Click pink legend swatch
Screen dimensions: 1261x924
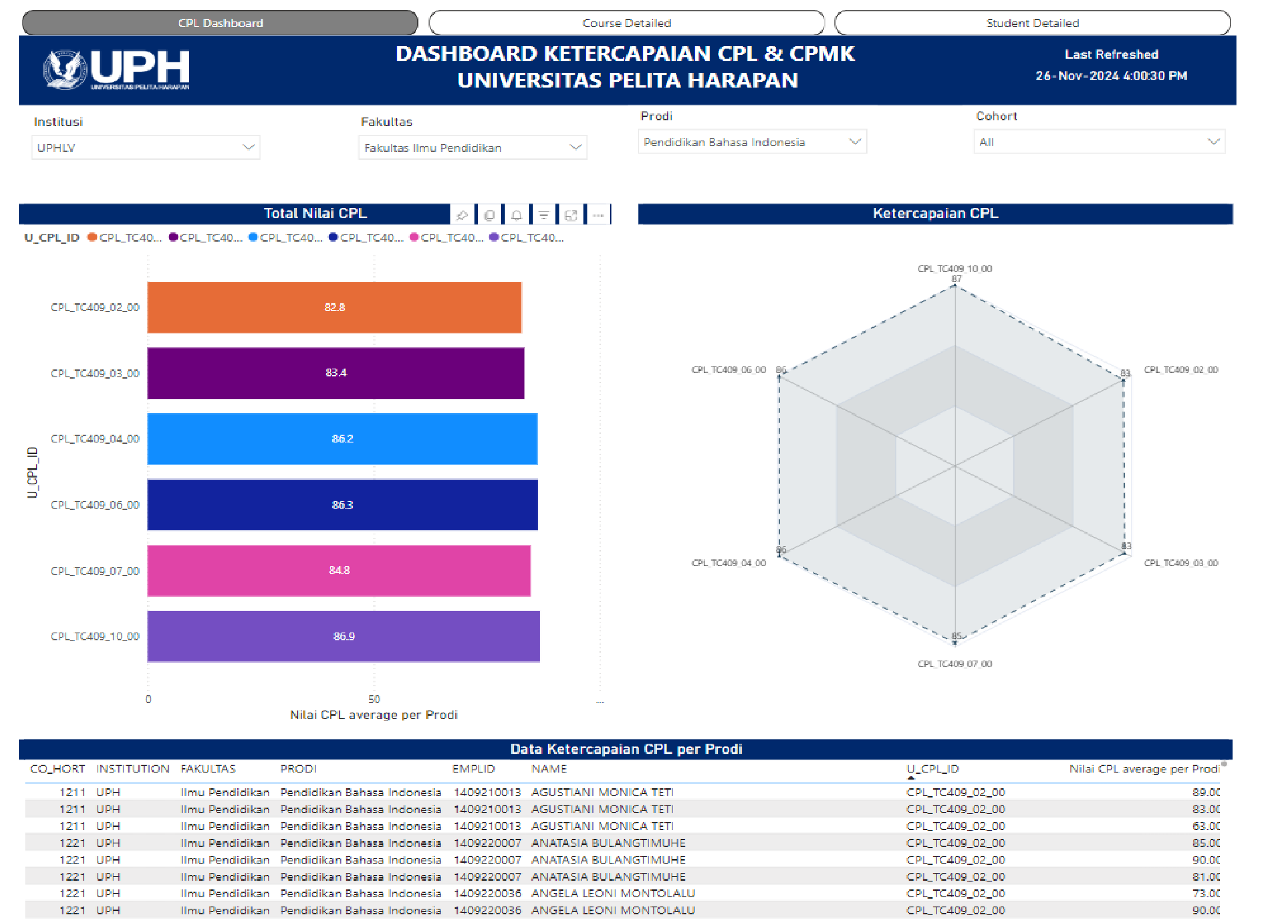point(414,237)
